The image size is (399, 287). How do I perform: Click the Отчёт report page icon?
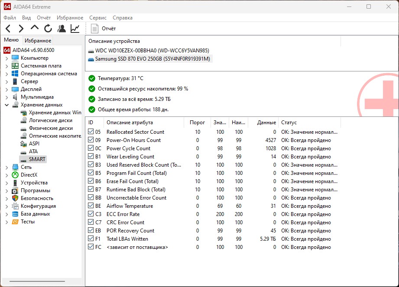(x=94, y=29)
